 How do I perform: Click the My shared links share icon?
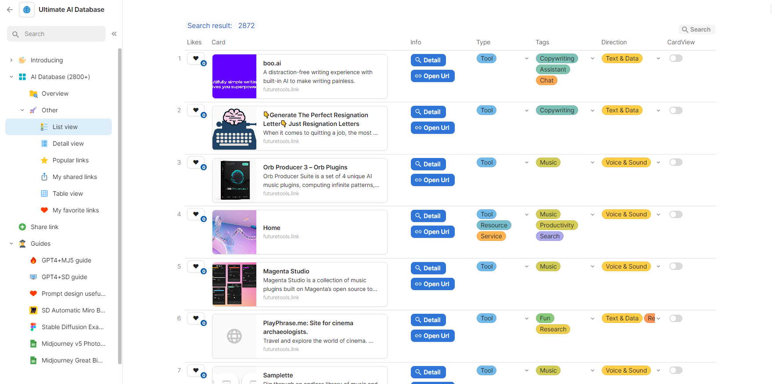pyautogui.click(x=44, y=177)
